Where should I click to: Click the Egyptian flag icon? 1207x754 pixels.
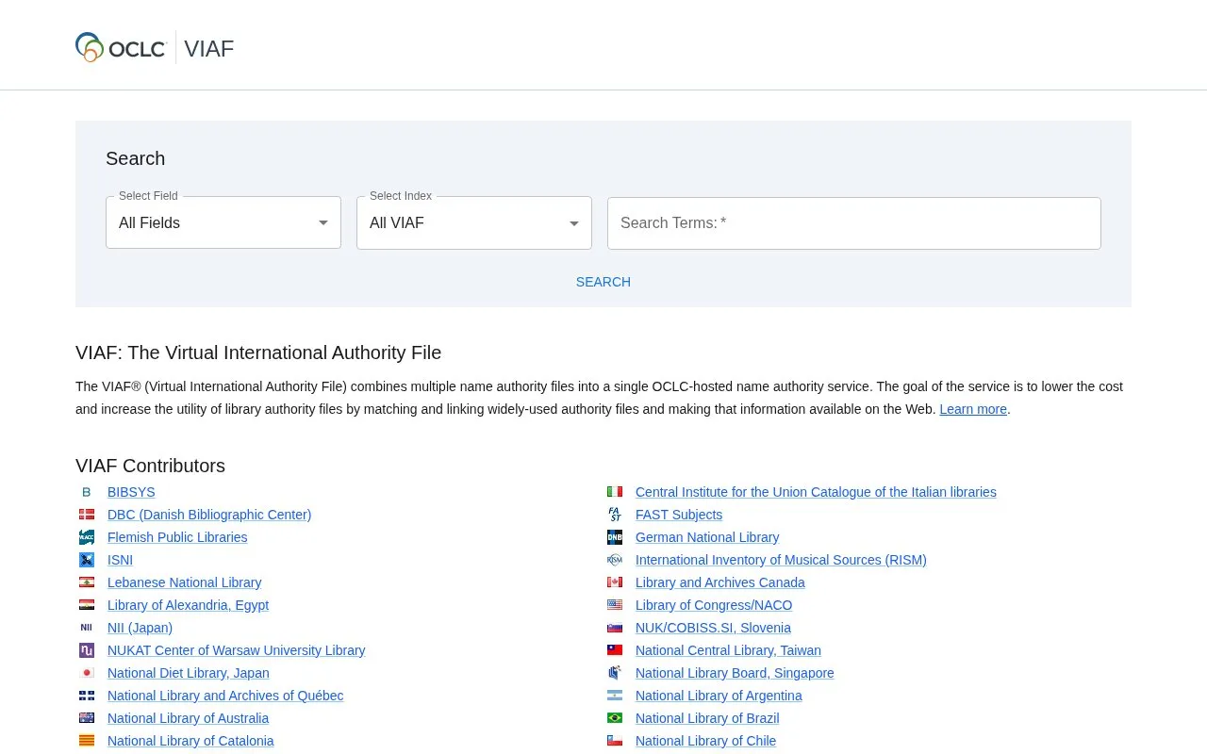87,605
